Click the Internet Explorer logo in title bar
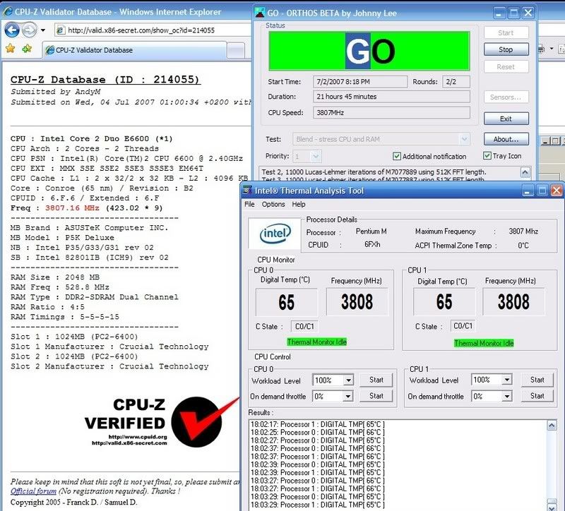 [7, 11]
